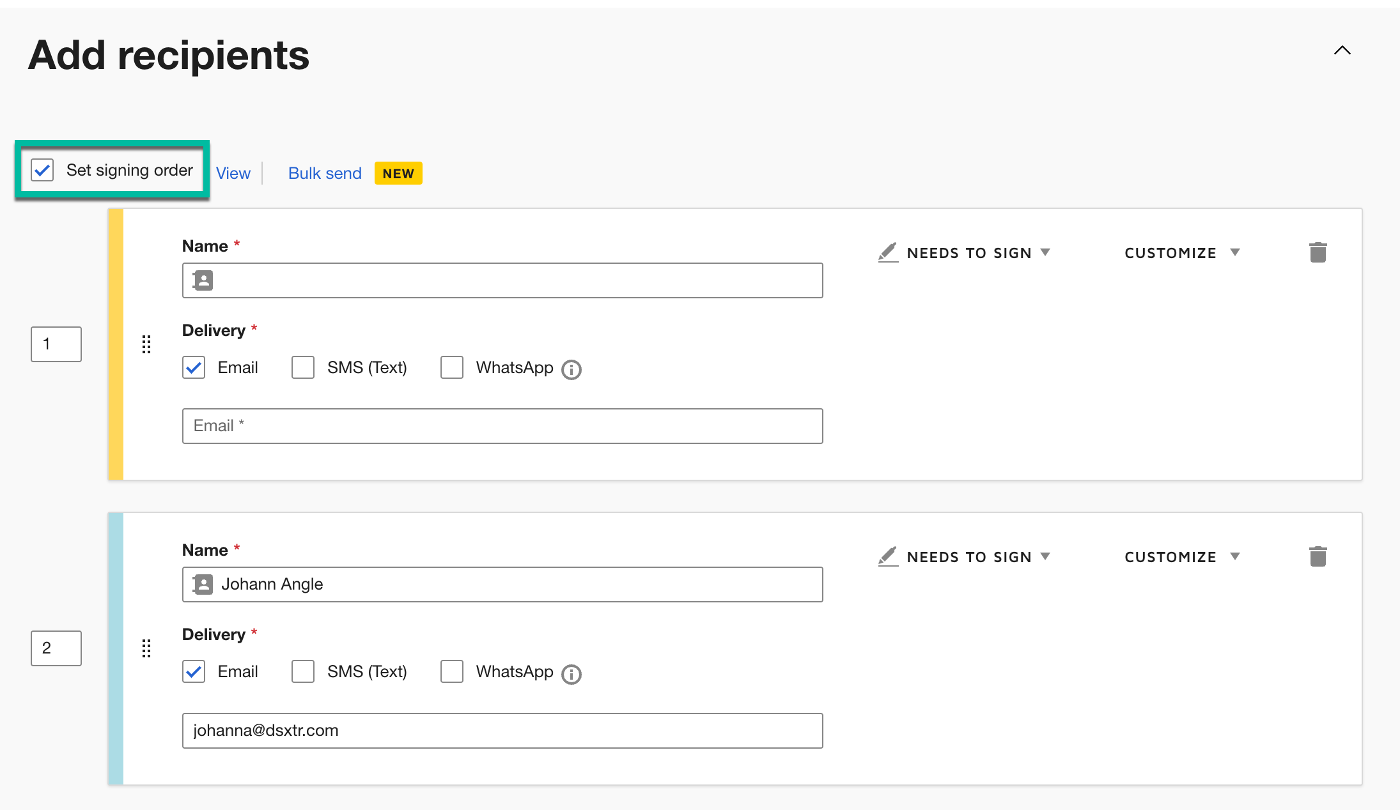Enable SMS (Text) delivery for first recipient
Viewport: 1400px width, 810px height.
pos(303,367)
